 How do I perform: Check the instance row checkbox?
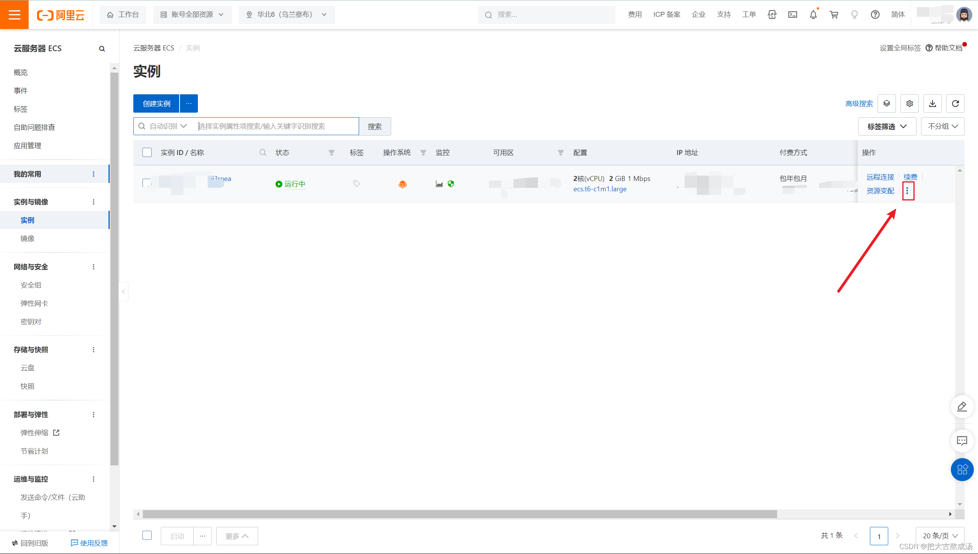(x=147, y=184)
